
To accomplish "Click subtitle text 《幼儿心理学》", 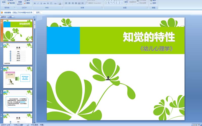I will click(156, 49).
